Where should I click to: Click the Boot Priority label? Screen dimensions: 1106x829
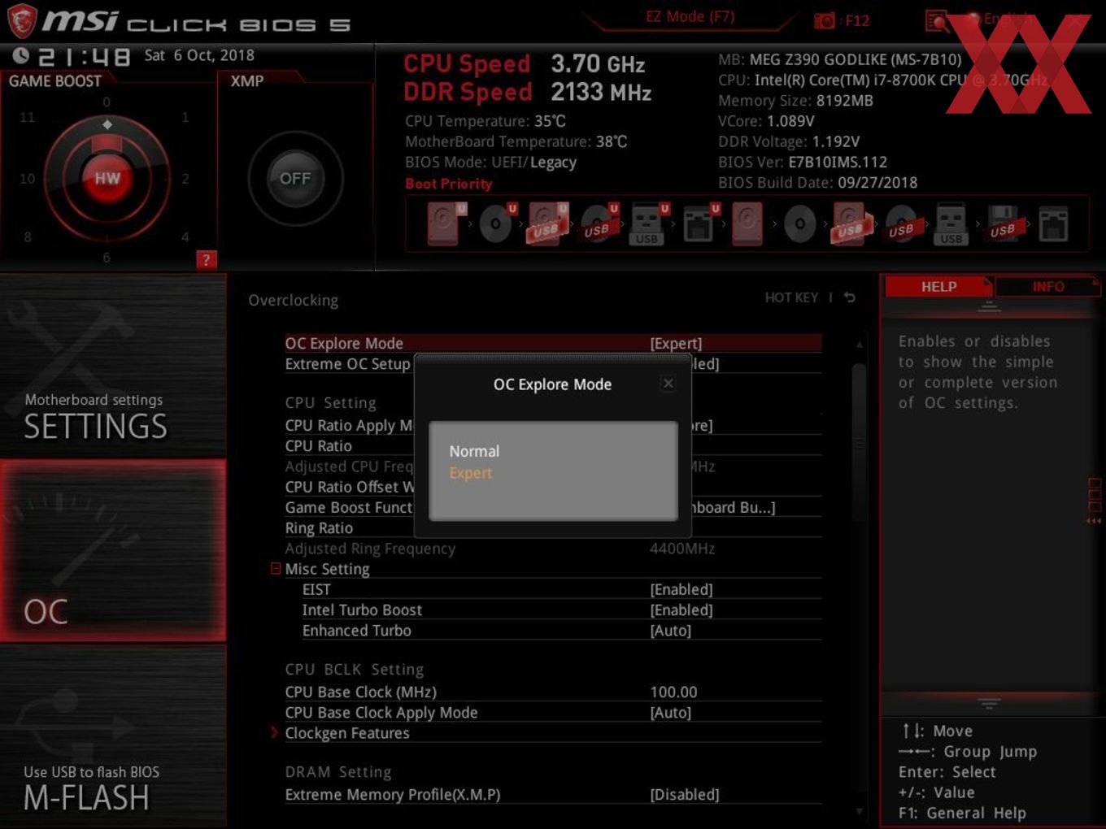tap(449, 184)
